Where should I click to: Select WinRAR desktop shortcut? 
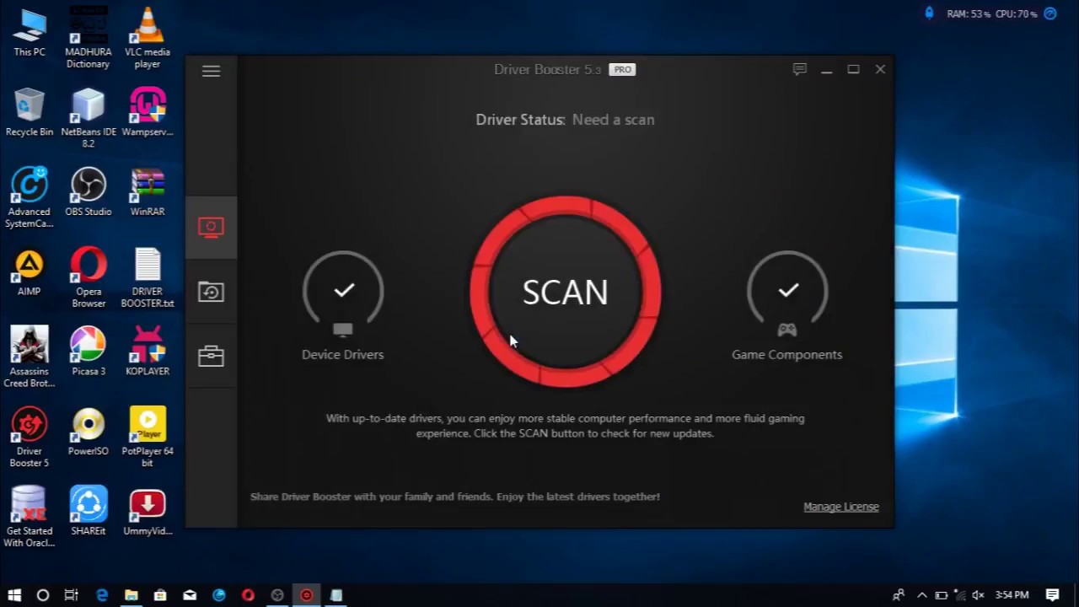click(x=148, y=193)
